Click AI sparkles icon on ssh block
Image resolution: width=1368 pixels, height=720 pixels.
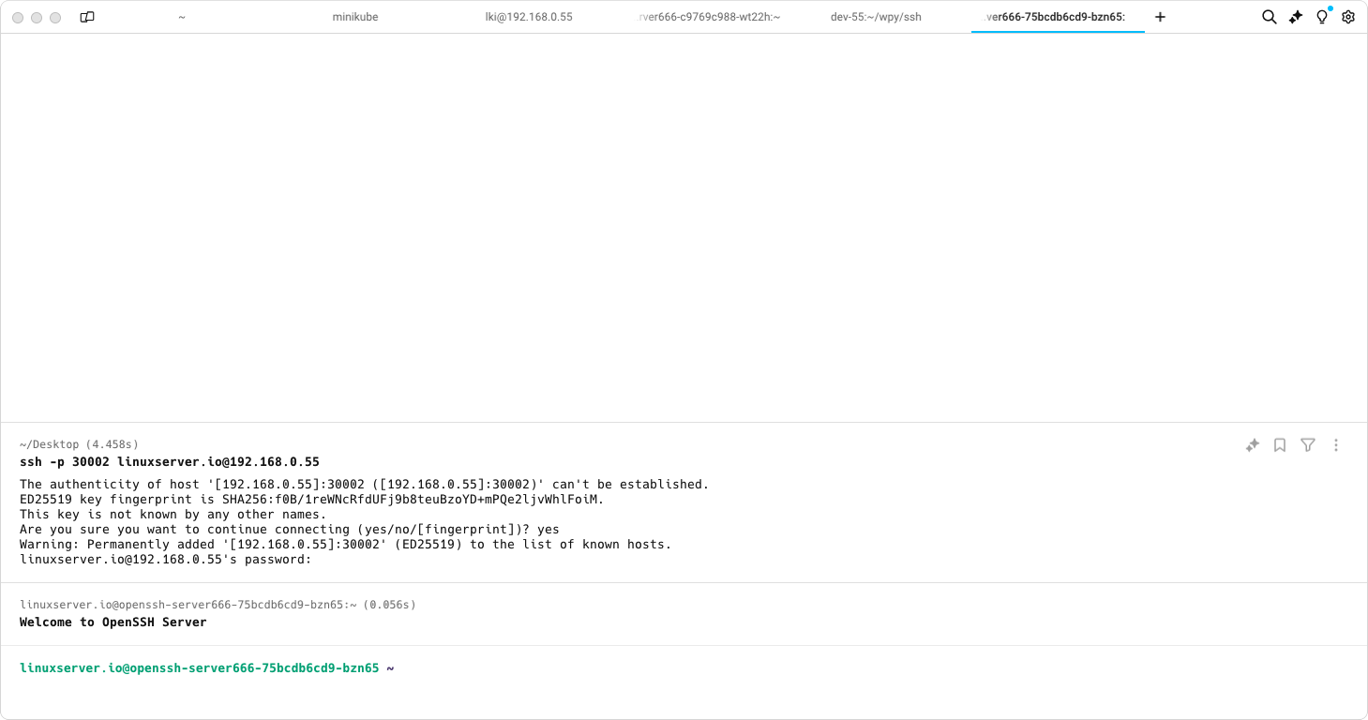1252,445
